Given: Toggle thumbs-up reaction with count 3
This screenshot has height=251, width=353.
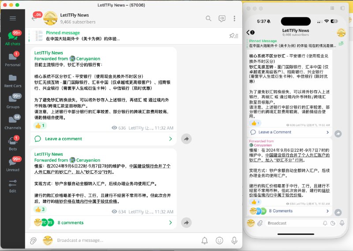Looking at the screenshot, I should [x=40, y=210].
